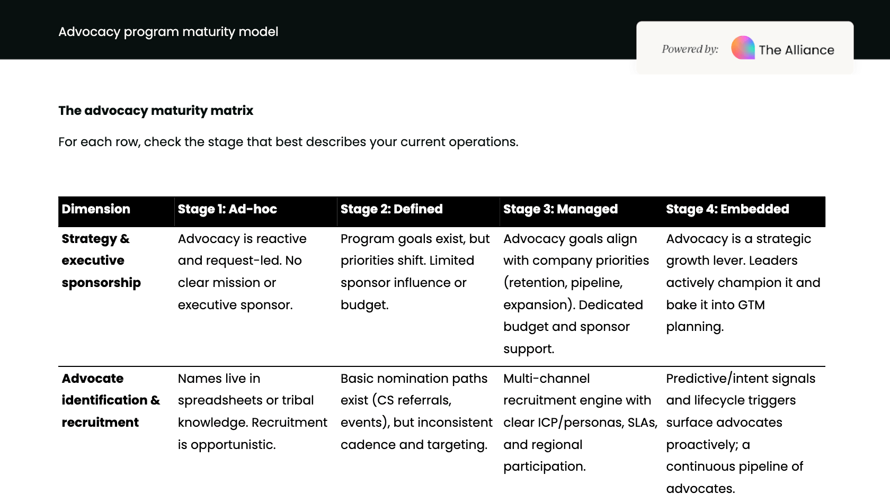Click The Alliance gradient logo icon
Screen dimensions: 890x503
click(x=743, y=48)
